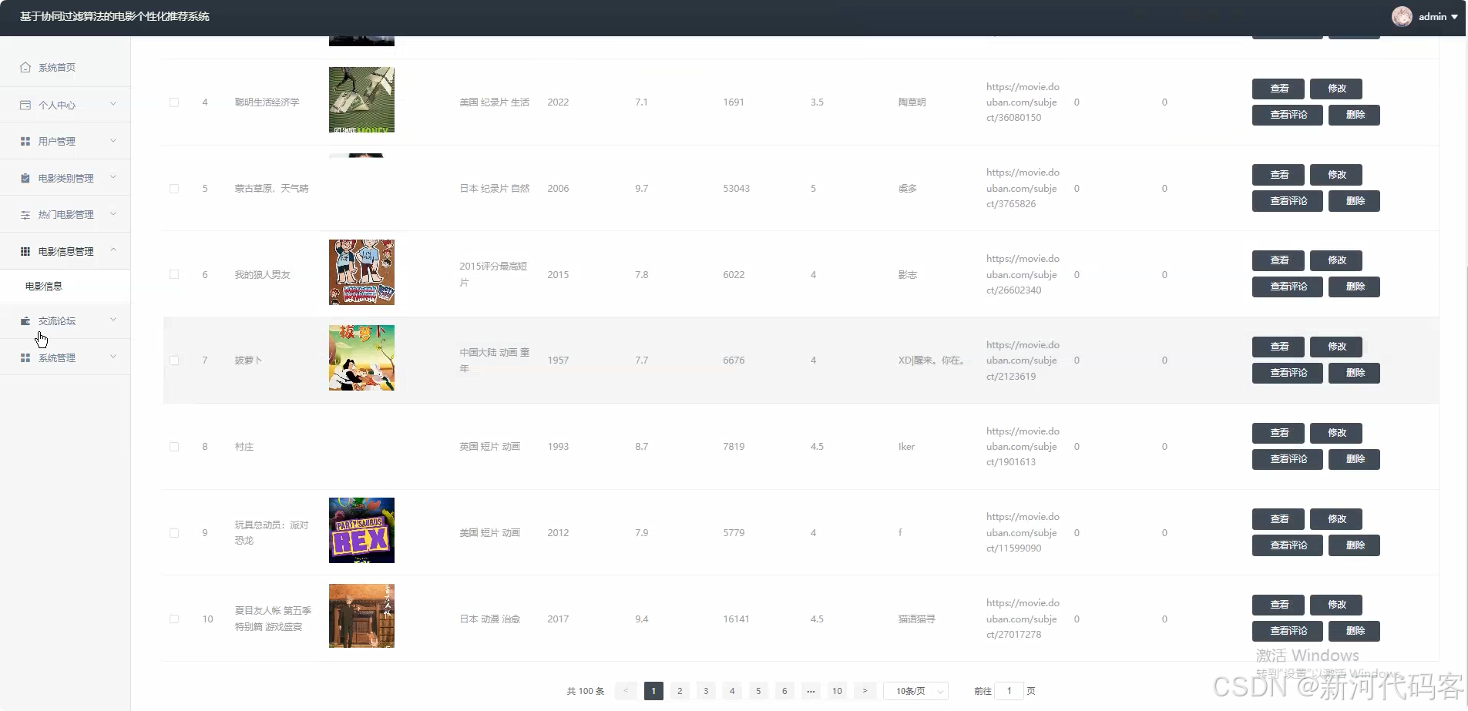
Task: Click the 热门电影管理 sliders icon
Action: click(25, 214)
